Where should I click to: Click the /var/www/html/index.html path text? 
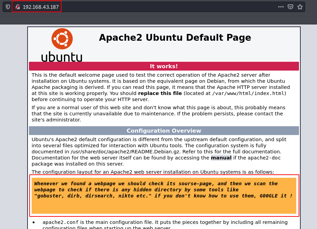click(x=248, y=93)
